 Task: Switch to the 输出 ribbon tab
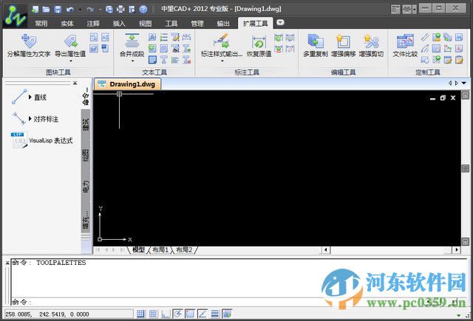pyautogui.click(x=223, y=23)
